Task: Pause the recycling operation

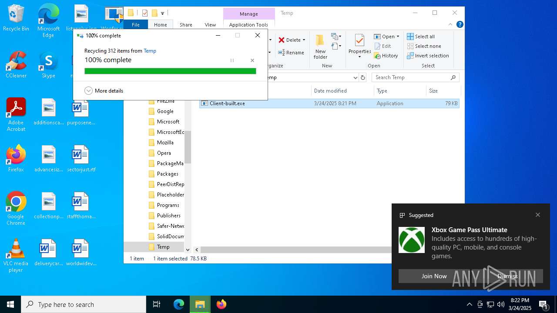Action: [x=232, y=60]
